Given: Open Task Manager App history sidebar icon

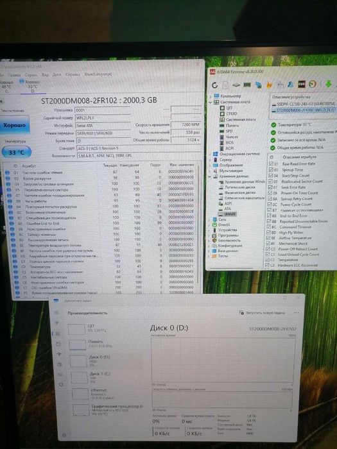Looking at the screenshot, I should tap(58, 344).
